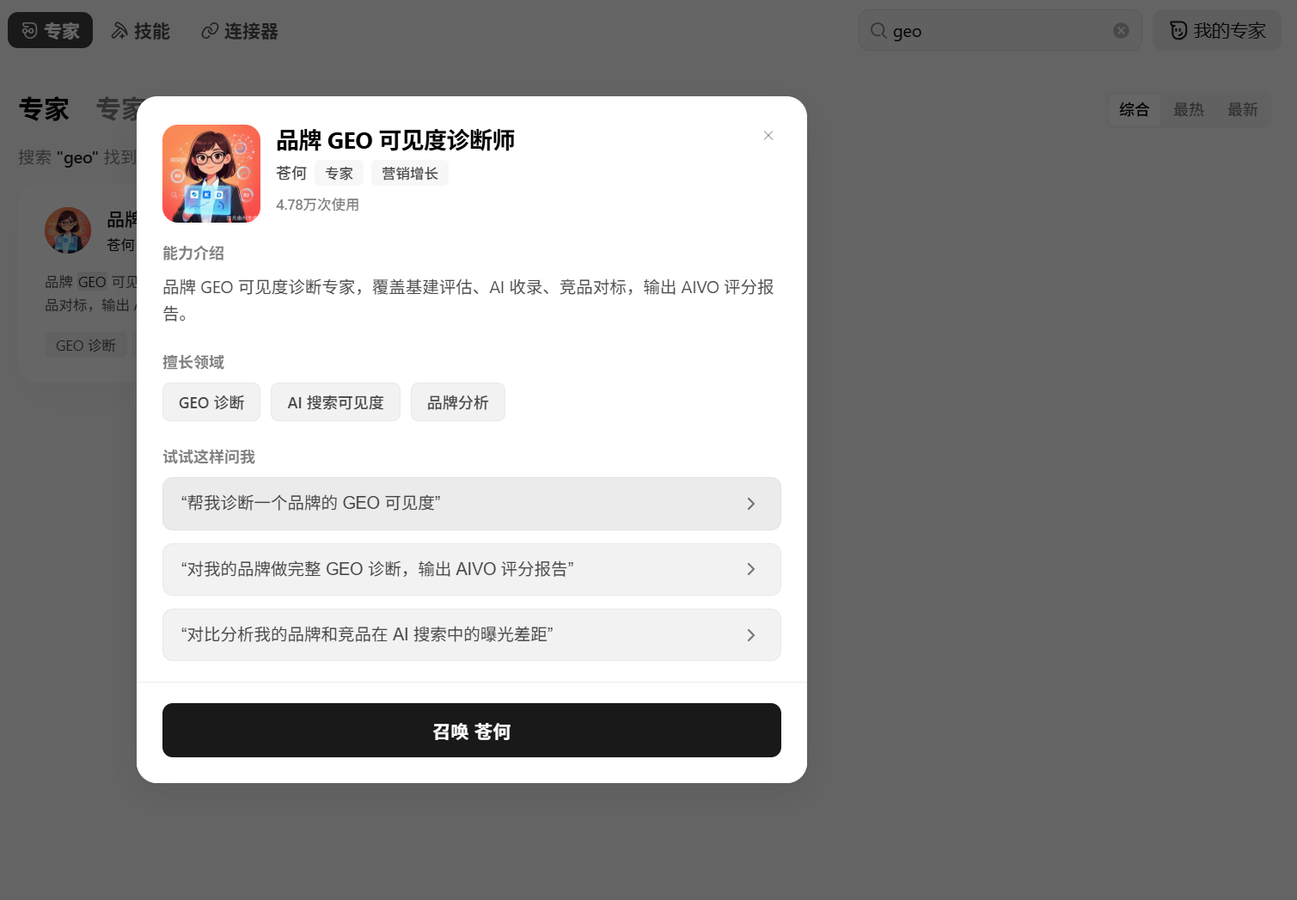Click the 品牌分析 specialty tag

pos(458,402)
